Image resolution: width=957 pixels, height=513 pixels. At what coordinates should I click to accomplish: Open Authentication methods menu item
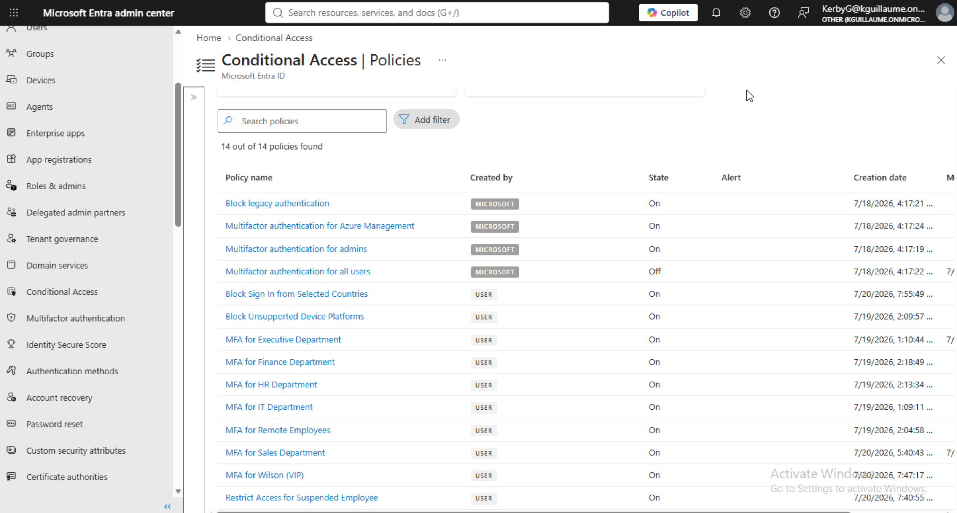coord(72,371)
